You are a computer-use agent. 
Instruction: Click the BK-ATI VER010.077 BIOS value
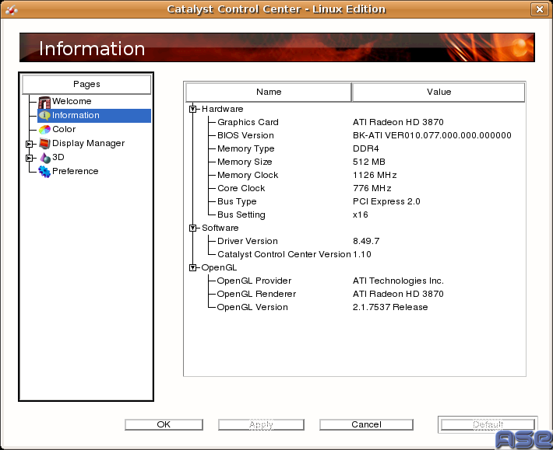coord(432,135)
